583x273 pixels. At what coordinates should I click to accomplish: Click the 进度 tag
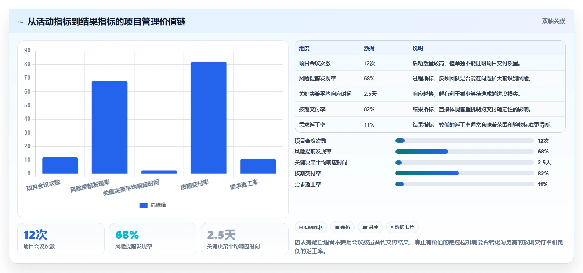(x=370, y=227)
